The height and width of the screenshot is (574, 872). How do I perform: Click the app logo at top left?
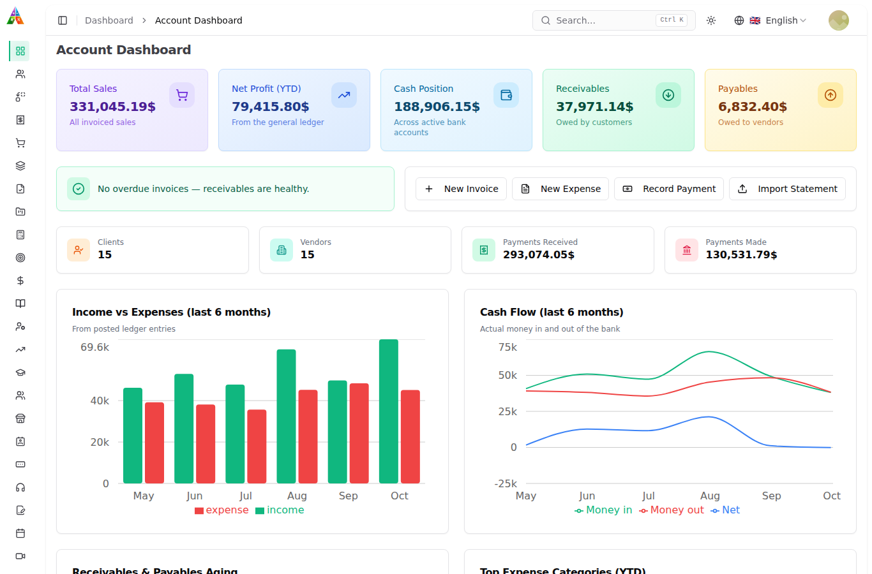pos(15,16)
